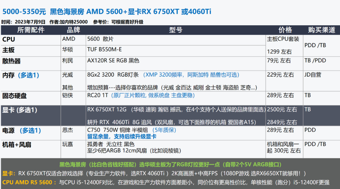Click the "C750 750W 铜牌 半模组" text

click(x=117, y=130)
